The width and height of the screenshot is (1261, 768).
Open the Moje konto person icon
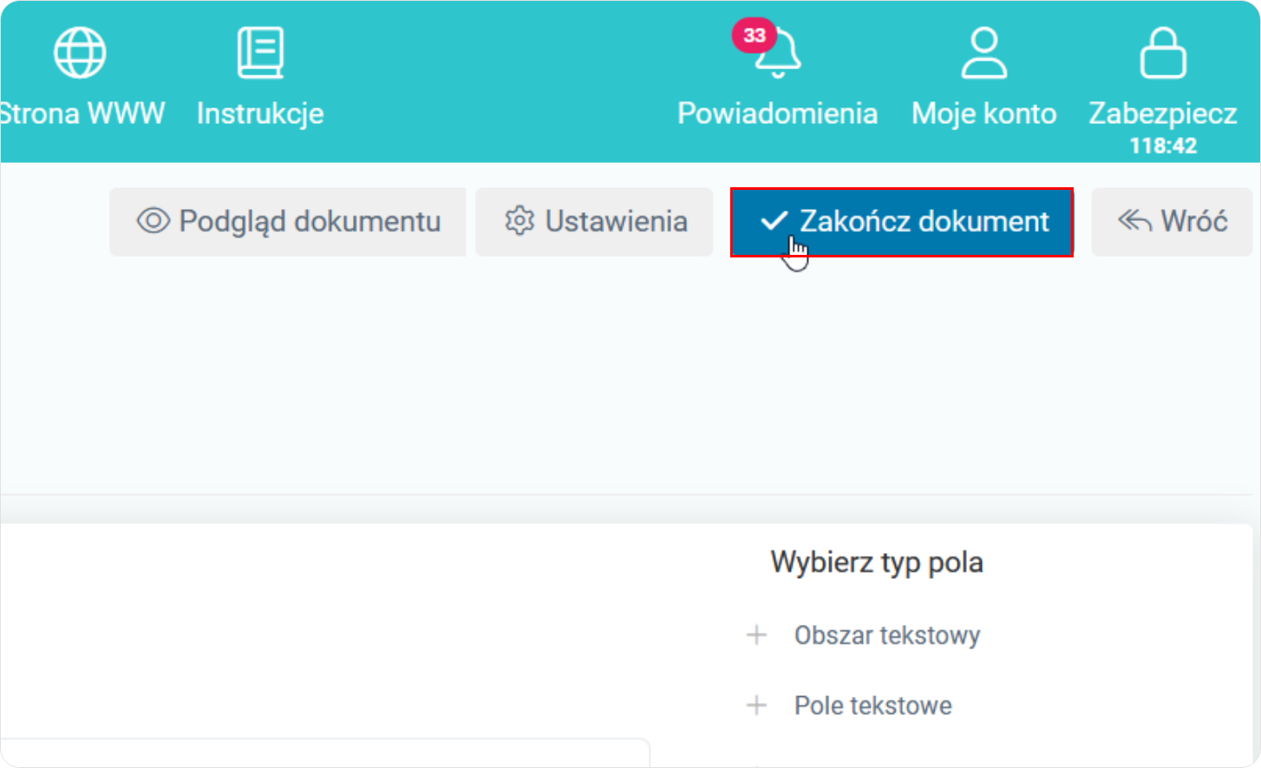[983, 53]
